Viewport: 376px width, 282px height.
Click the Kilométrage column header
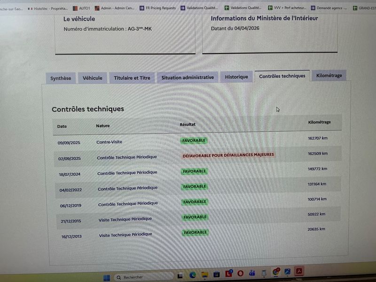coord(319,122)
